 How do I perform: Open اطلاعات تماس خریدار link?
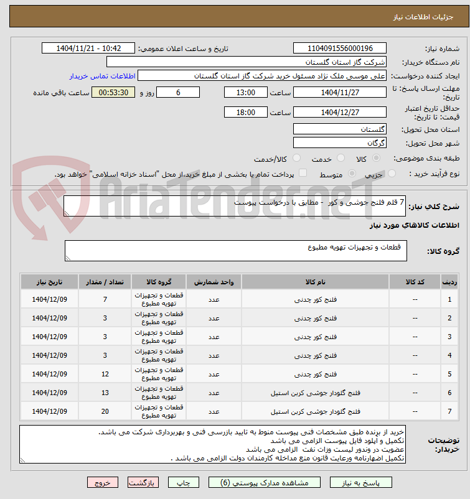(103, 76)
